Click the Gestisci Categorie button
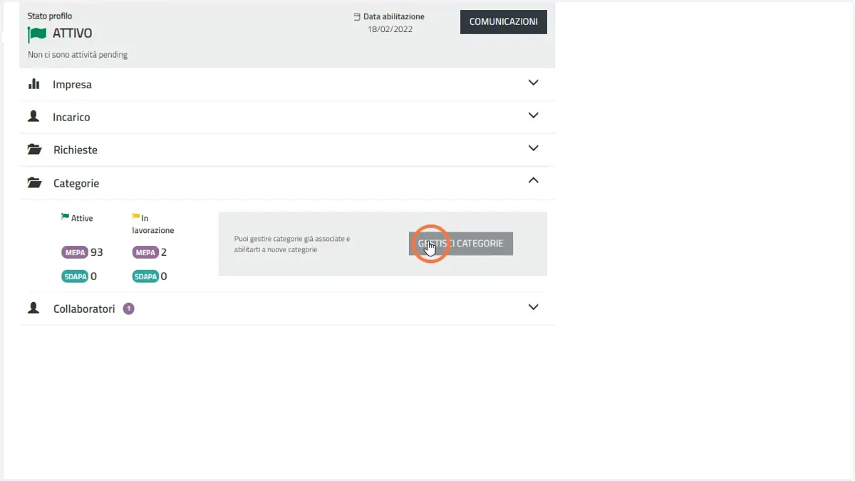This screenshot has height=481, width=855. (461, 244)
